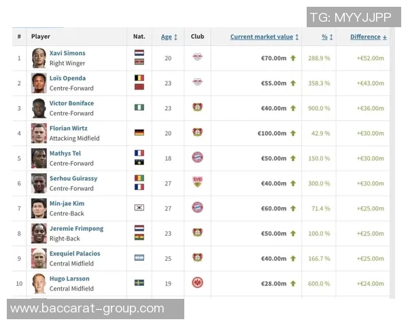Sort table by Age column
The image size is (408, 326).
coord(169,37)
